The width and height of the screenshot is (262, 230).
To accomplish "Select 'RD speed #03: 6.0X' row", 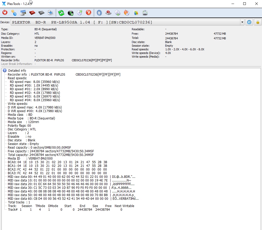I will tap(35, 96).
